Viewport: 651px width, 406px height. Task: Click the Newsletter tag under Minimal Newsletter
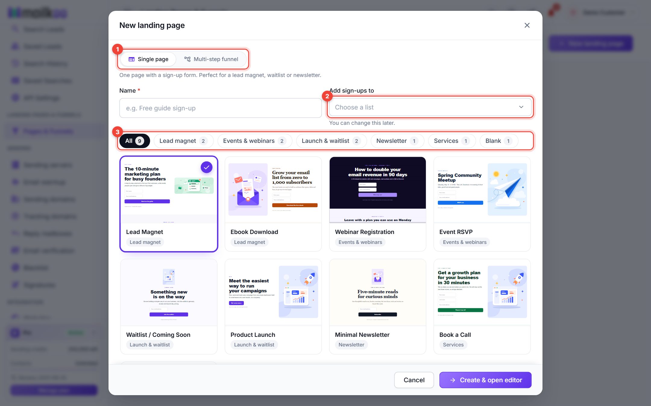351,345
